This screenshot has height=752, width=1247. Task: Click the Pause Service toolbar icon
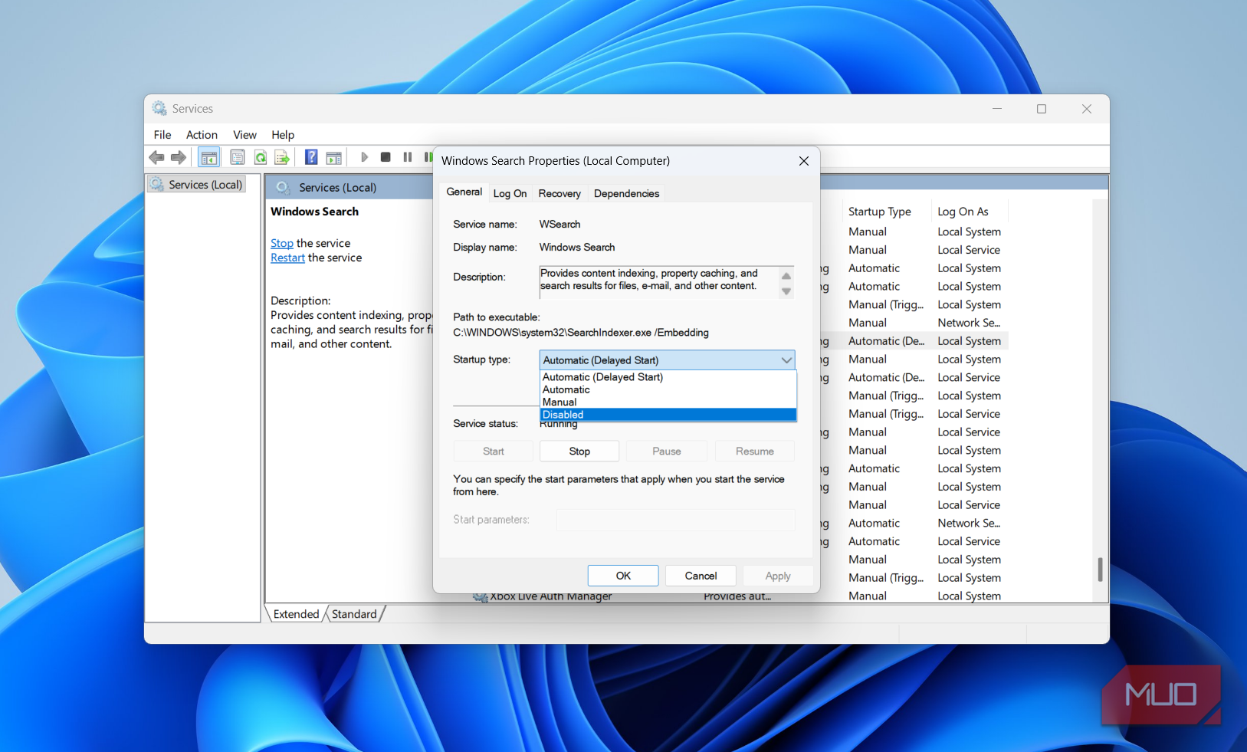pyautogui.click(x=408, y=157)
